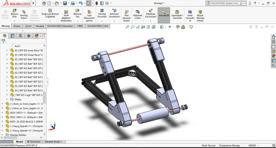276x148 pixels.
Task: Click the Section View icon in view toolbar
Action: click(143, 27)
